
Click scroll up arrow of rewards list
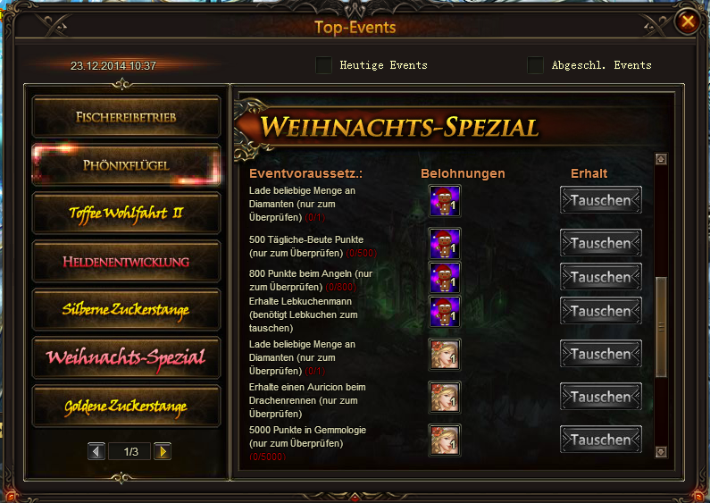coord(661,159)
